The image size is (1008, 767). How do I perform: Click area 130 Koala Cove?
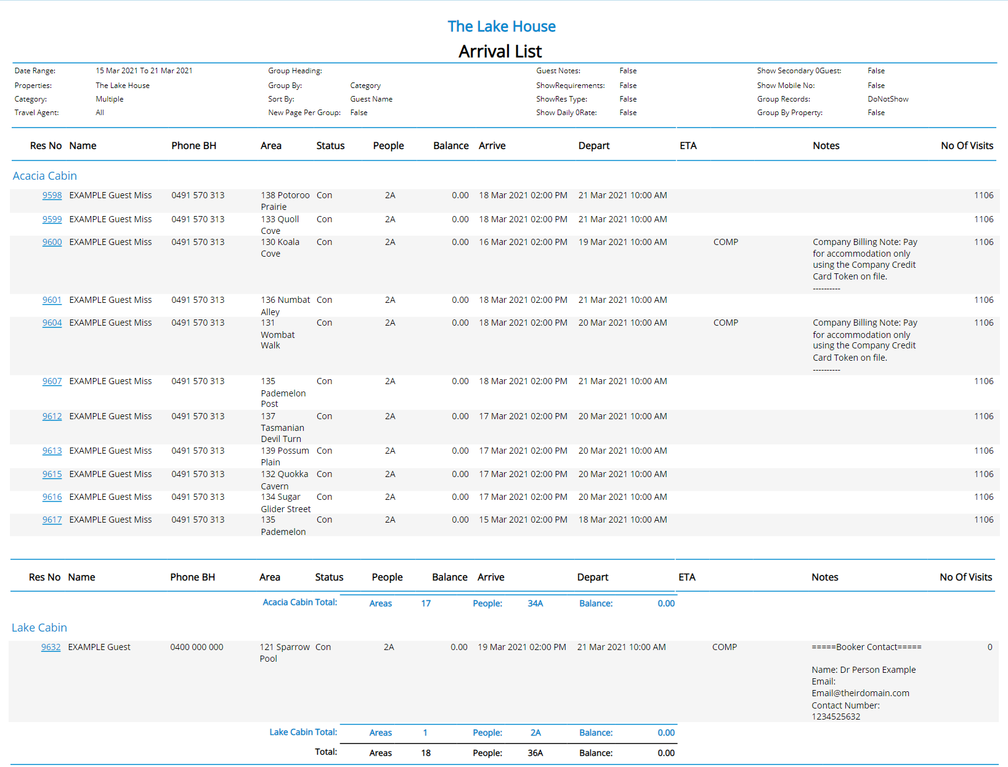[x=280, y=247]
